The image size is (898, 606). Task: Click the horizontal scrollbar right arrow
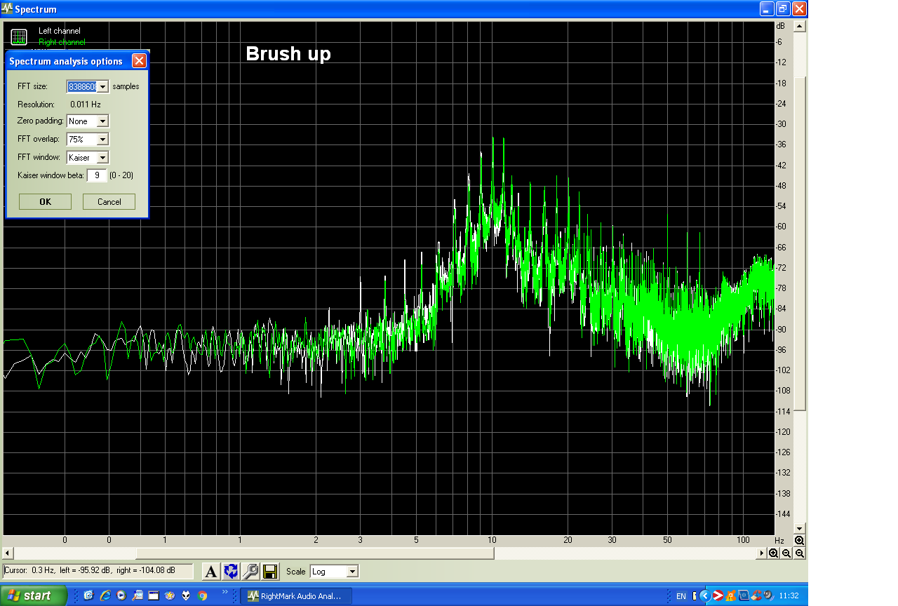762,553
